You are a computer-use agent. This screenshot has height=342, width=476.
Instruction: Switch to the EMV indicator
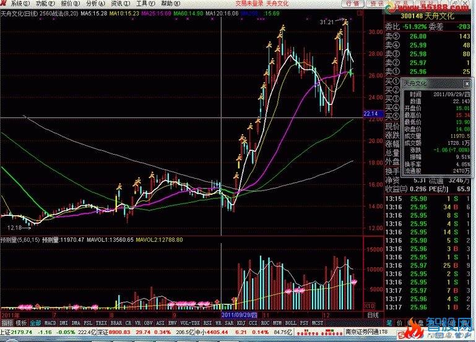[173, 323]
